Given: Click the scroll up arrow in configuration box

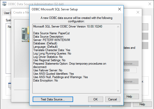Looking at the screenshot, I should (x=118, y=27).
